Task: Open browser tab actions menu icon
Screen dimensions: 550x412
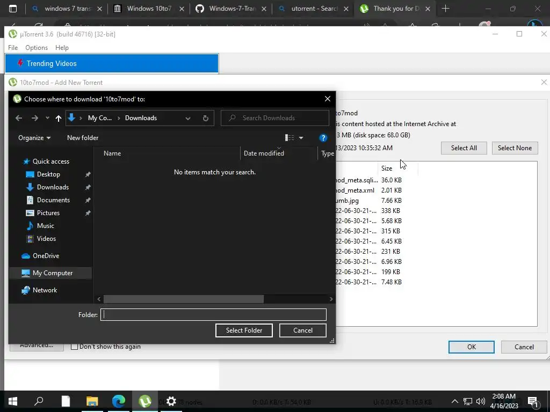Action: (13, 9)
